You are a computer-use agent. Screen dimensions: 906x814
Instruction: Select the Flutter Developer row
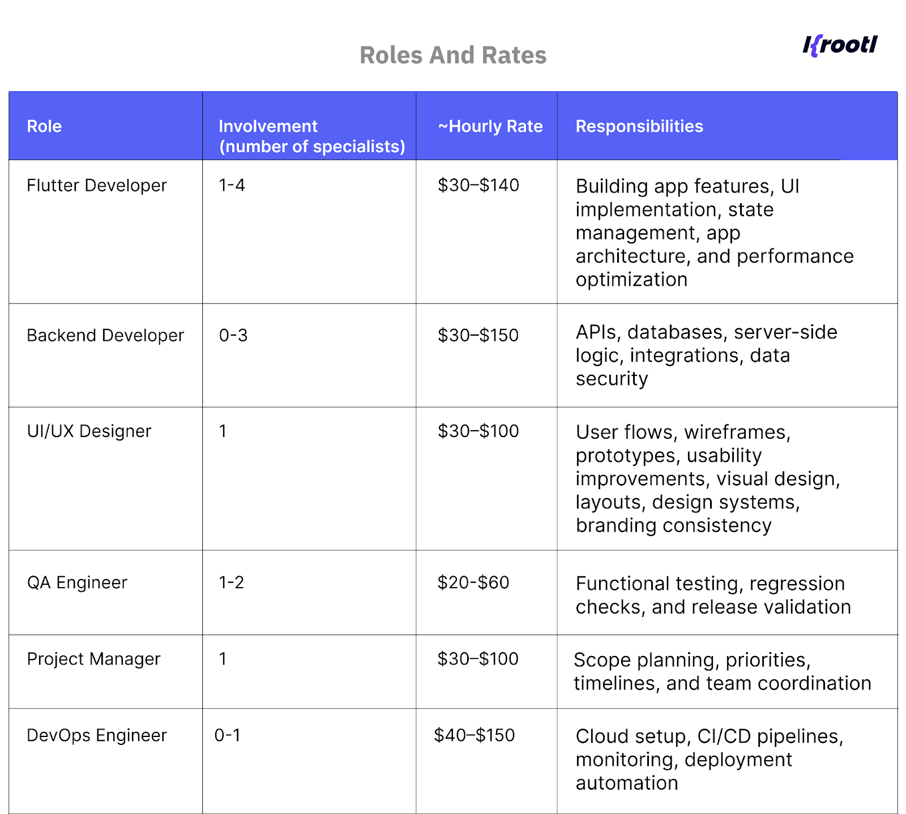[x=96, y=185]
